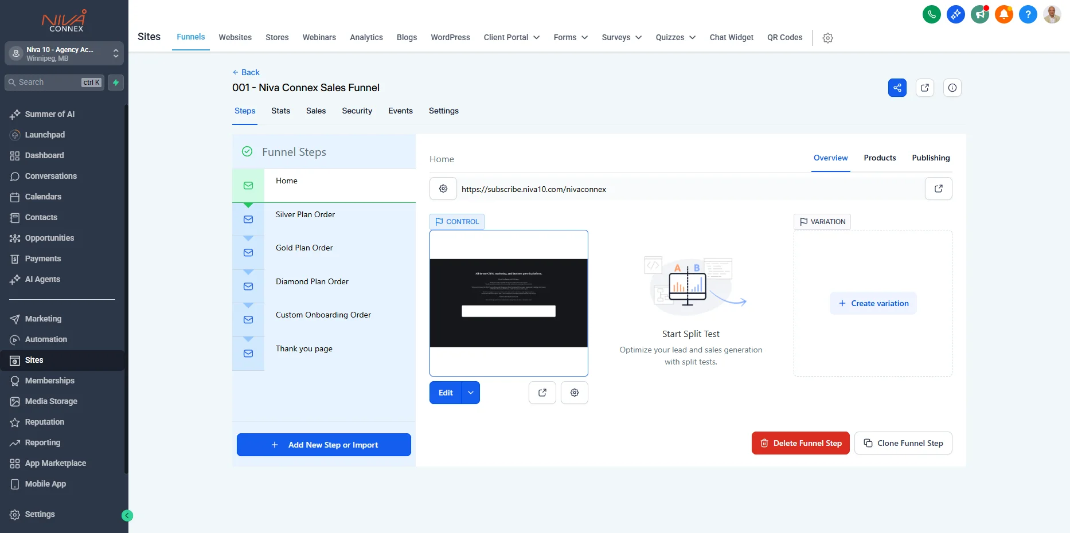Open the funnel Settings tab
This screenshot has width=1070, height=533.
click(444, 111)
